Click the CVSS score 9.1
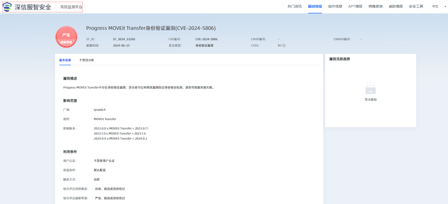The height and width of the screenshot is (204, 448). click(x=280, y=46)
